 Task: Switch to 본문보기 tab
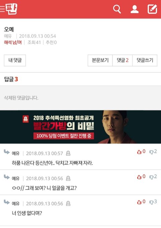click(100, 60)
